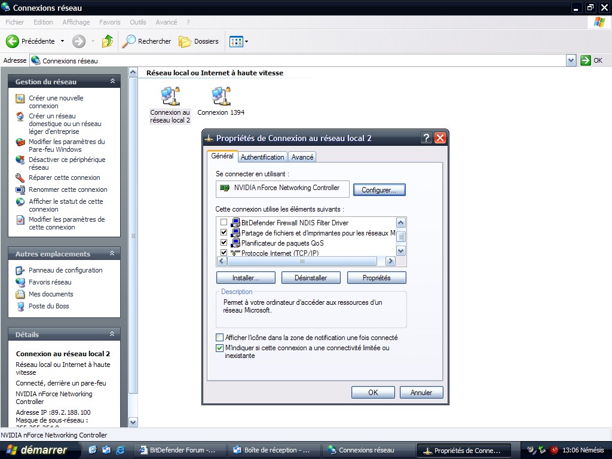Select Connexion au réseau local 2 icon
Screen dimensions: 612x459
click(x=170, y=105)
